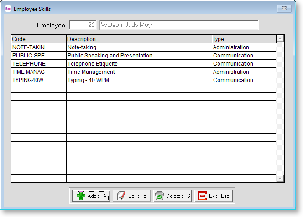Click the Delete recycle bin icon
The height and width of the screenshot is (217, 303).
click(x=160, y=196)
